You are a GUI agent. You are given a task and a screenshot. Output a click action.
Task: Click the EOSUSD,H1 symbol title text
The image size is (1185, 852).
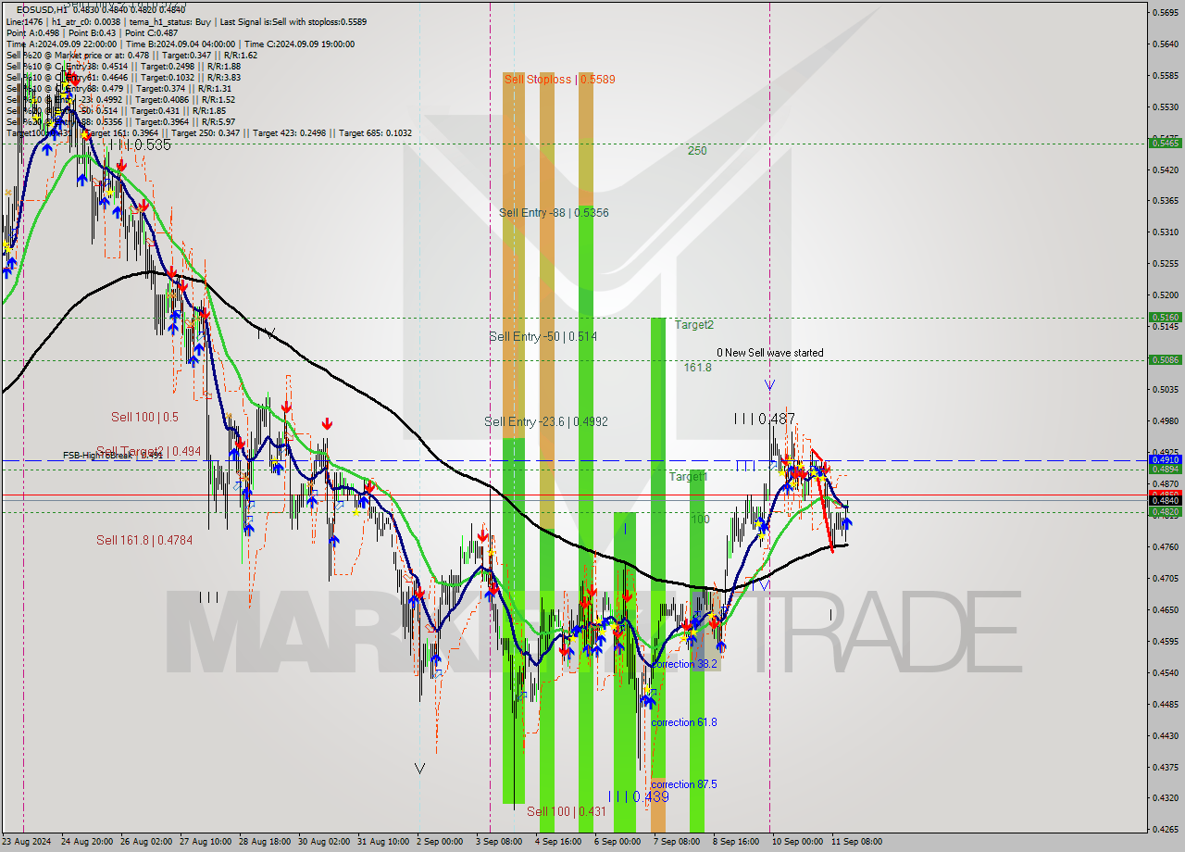pyautogui.click(x=43, y=8)
